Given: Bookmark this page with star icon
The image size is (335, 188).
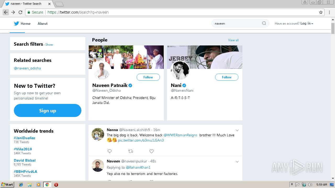Looking at the screenshot, I should 321,12.
